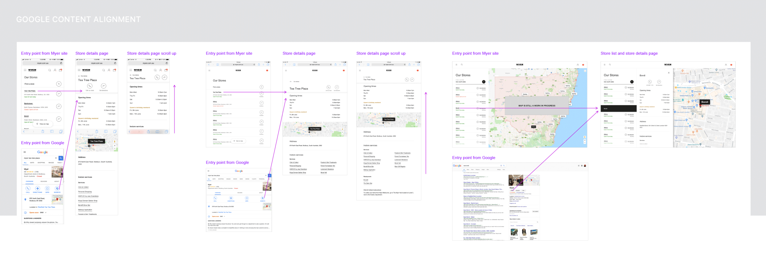
Task: Tap shopping bag icon in phone Our Stores header
Action: tap(61, 70)
